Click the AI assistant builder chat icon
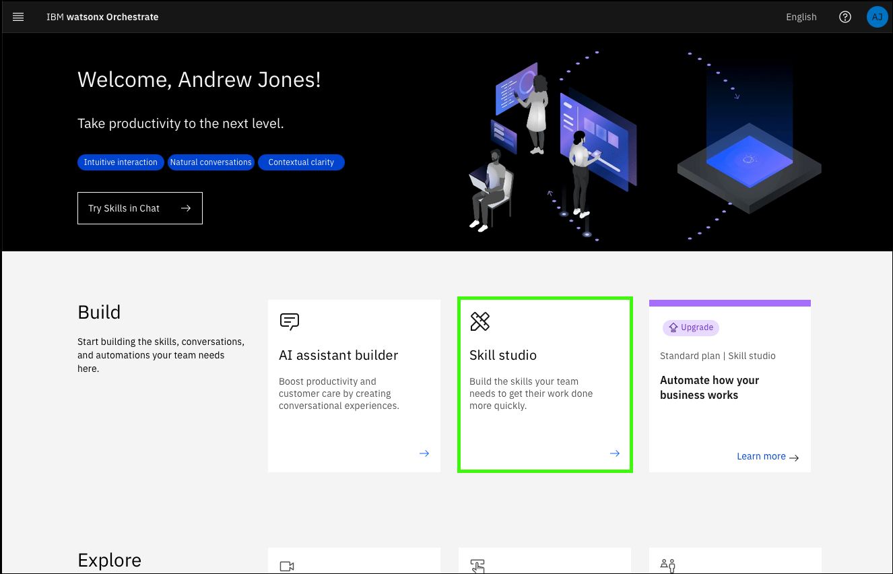 [x=289, y=321]
